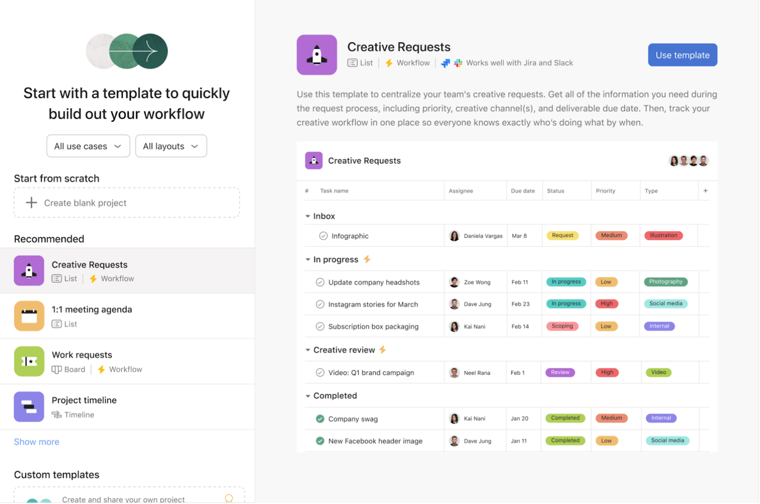Click the Scoping status tag
This screenshot has width=760, height=504.
563,326
